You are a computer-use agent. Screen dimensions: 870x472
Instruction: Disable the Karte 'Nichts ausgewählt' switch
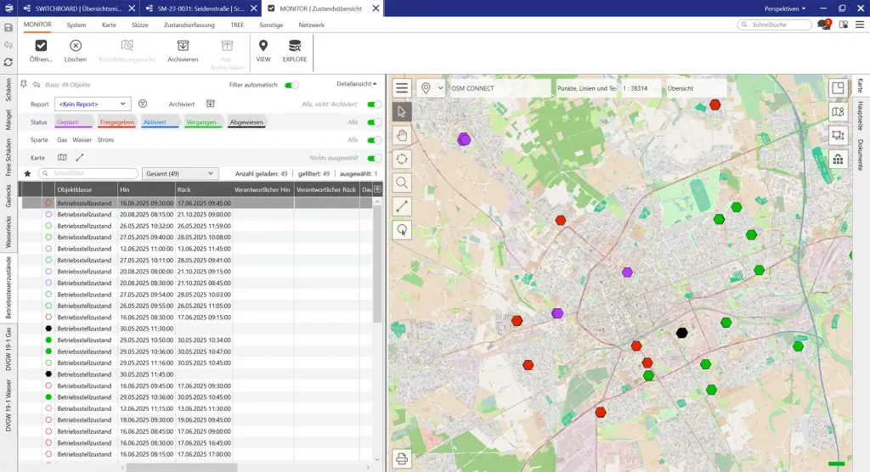pyautogui.click(x=374, y=158)
